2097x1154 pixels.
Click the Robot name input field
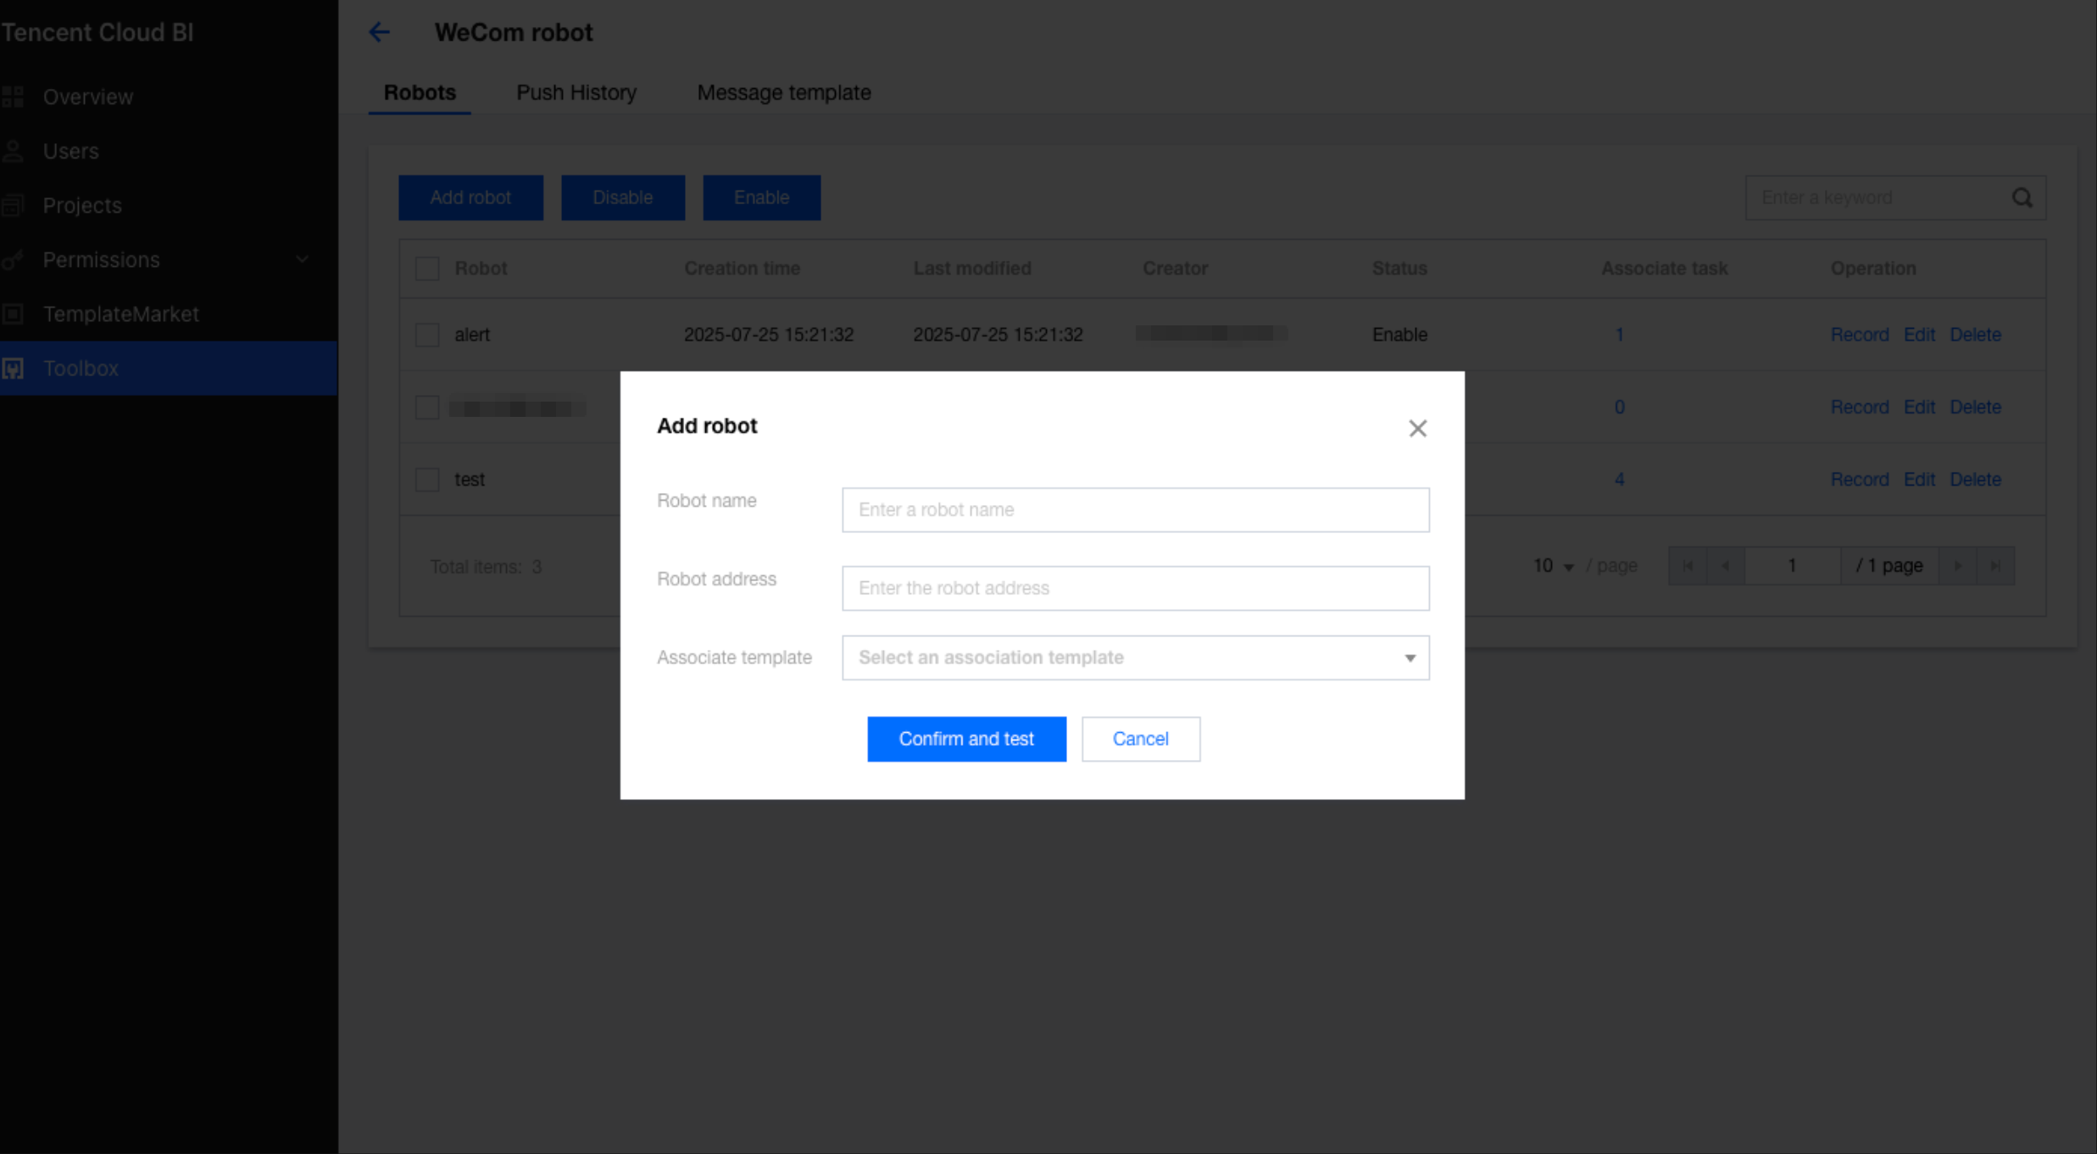1135,510
